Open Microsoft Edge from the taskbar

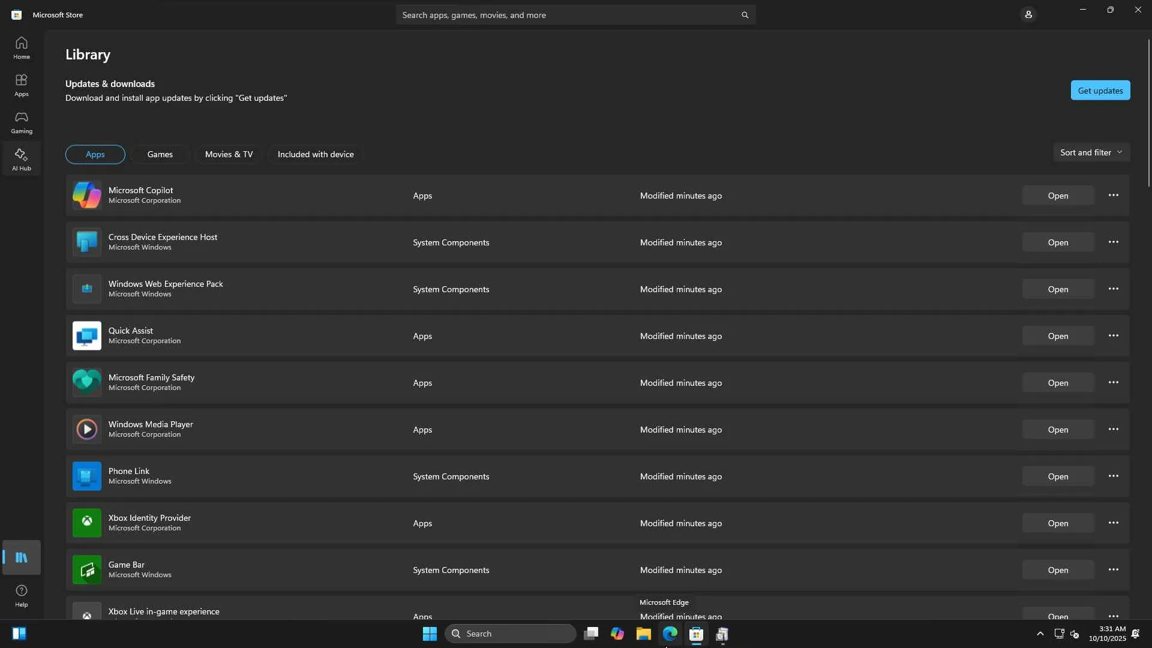pos(670,634)
